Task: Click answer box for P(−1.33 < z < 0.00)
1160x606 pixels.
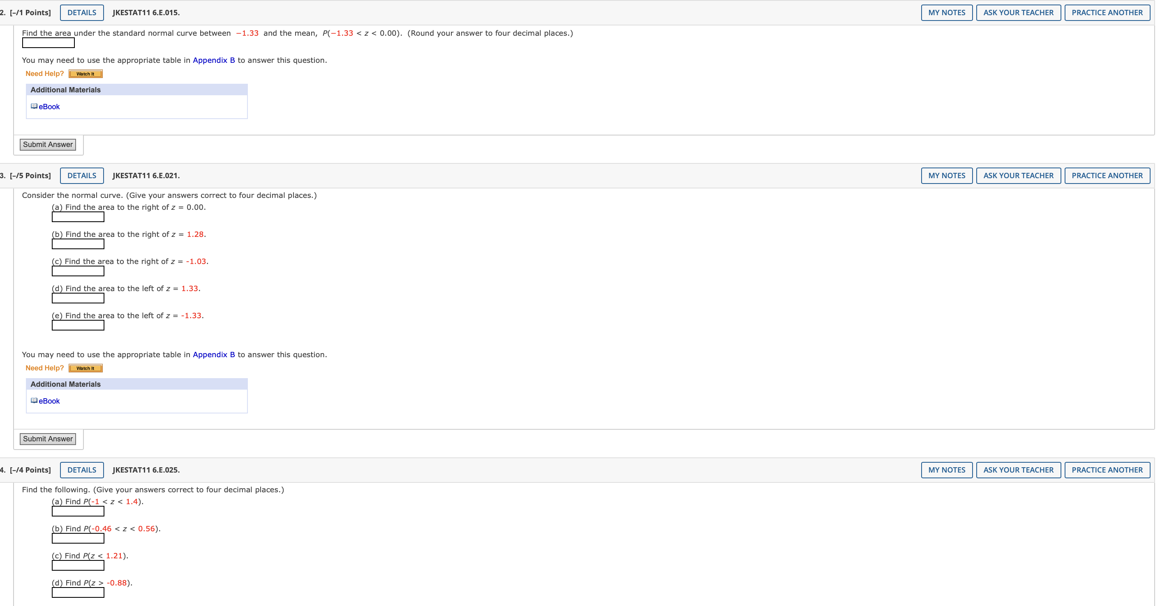Action: pyautogui.click(x=48, y=43)
